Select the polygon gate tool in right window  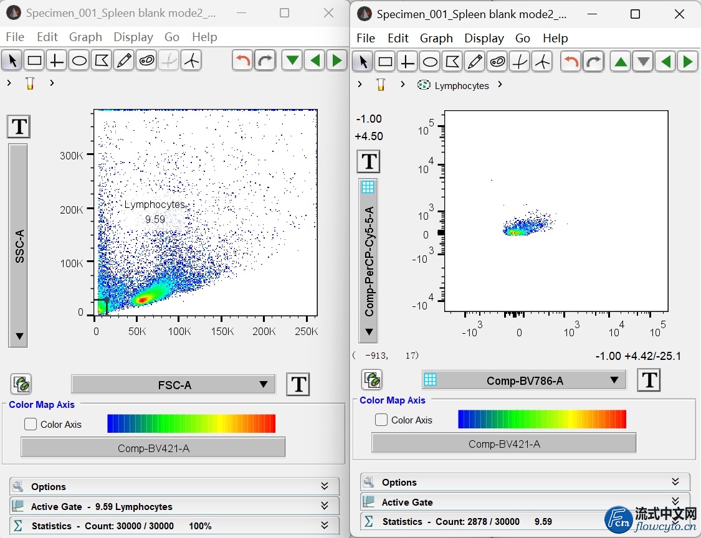coord(452,62)
